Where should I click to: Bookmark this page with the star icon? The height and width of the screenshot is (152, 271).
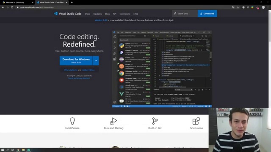238,7
